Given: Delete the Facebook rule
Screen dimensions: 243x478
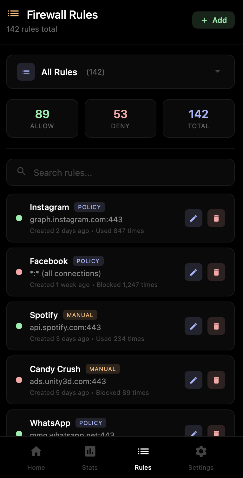Looking at the screenshot, I should pos(216,272).
